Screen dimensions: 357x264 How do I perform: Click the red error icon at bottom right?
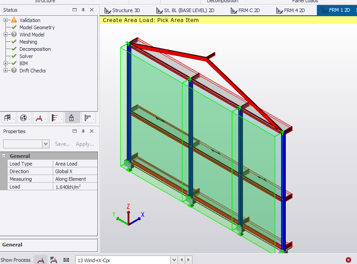[348, 260]
